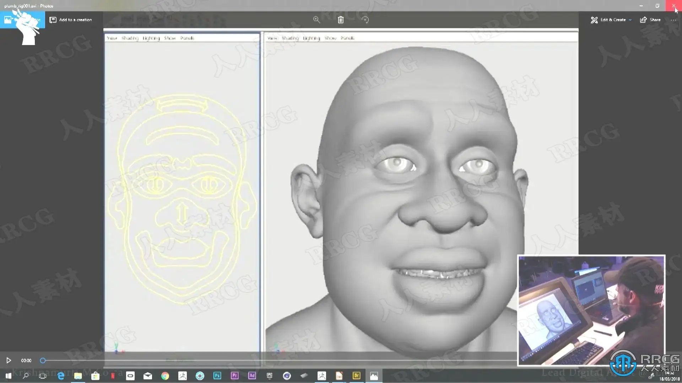Open Adobe Bridge from the taskbar

click(356, 376)
